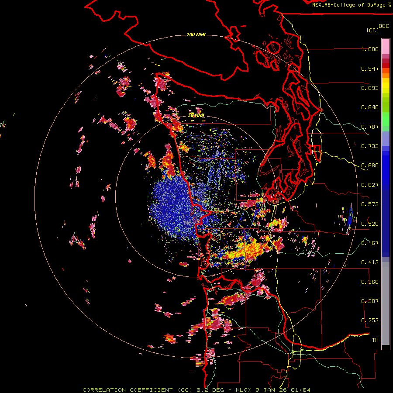Click the 0.680 color scale value
Image resolution: width=393 pixels, height=393 pixels.
[370, 165]
